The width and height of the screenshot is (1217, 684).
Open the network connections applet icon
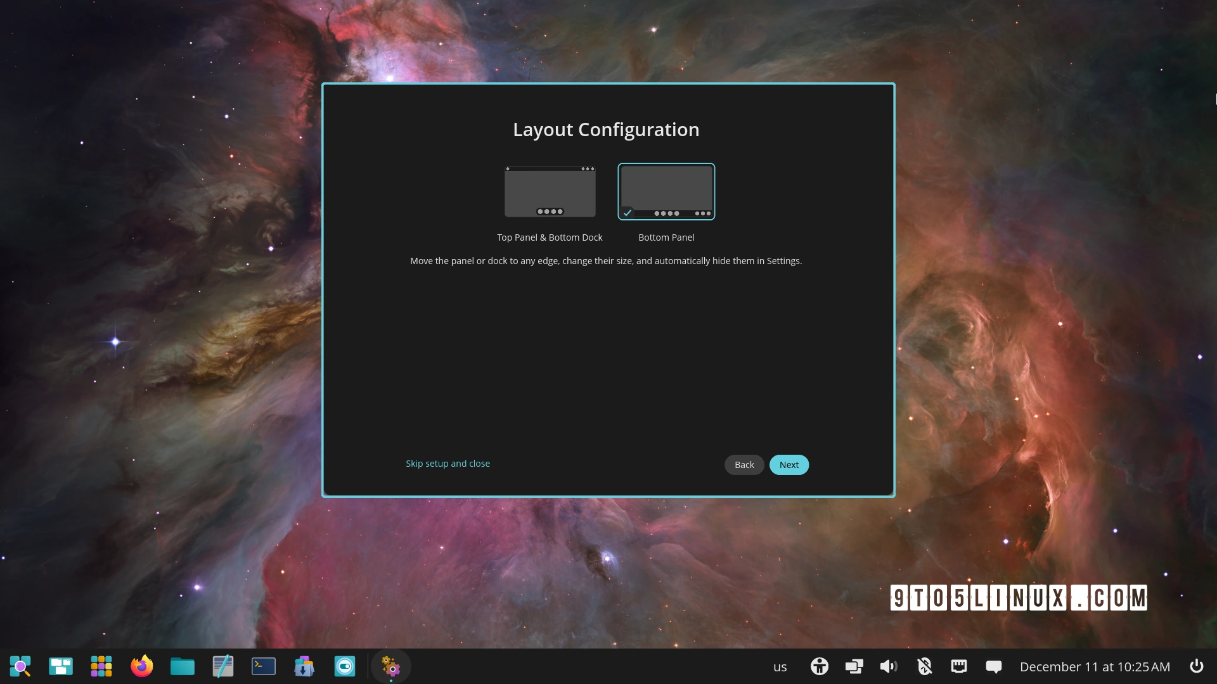tap(854, 666)
